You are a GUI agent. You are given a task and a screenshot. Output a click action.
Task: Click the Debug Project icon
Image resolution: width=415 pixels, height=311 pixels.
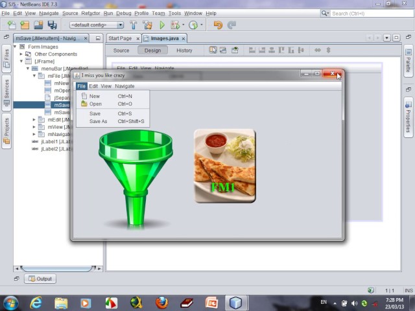click(x=175, y=25)
